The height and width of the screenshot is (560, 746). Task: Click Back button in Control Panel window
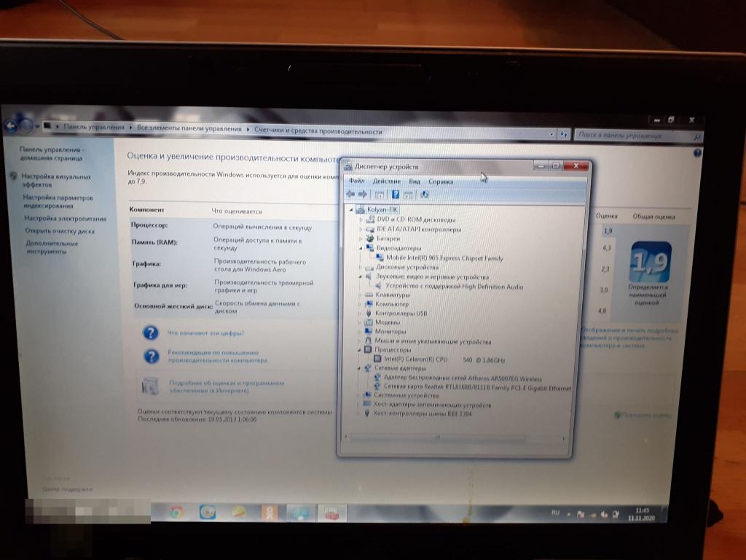[x=11, y=125]
